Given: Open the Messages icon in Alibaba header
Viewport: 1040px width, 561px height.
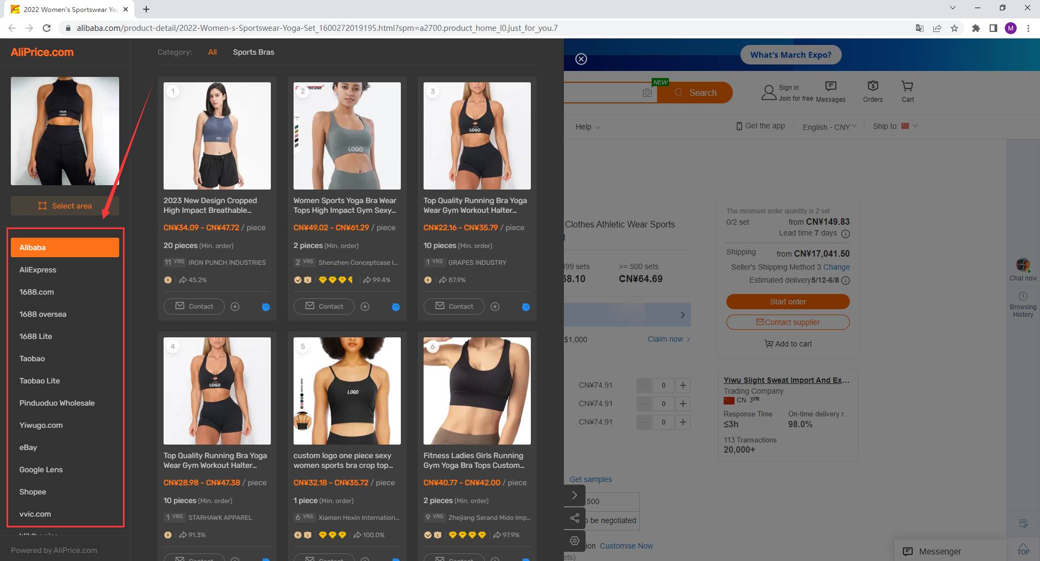Looking at the screenshot, I should coord(830,92).
